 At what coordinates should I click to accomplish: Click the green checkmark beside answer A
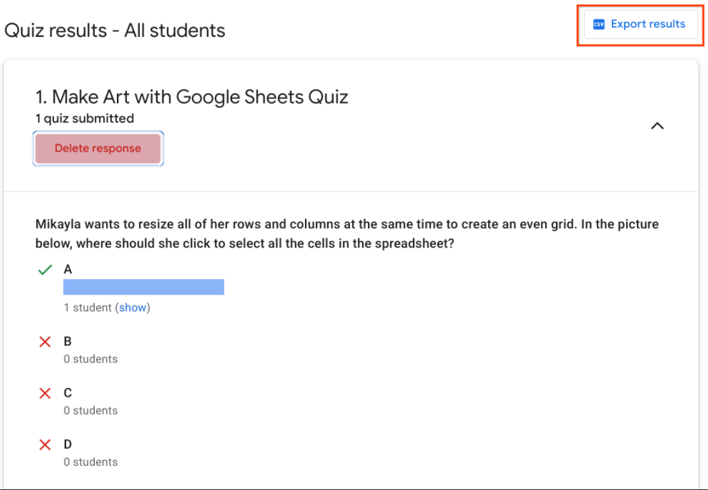click(45, 270)
